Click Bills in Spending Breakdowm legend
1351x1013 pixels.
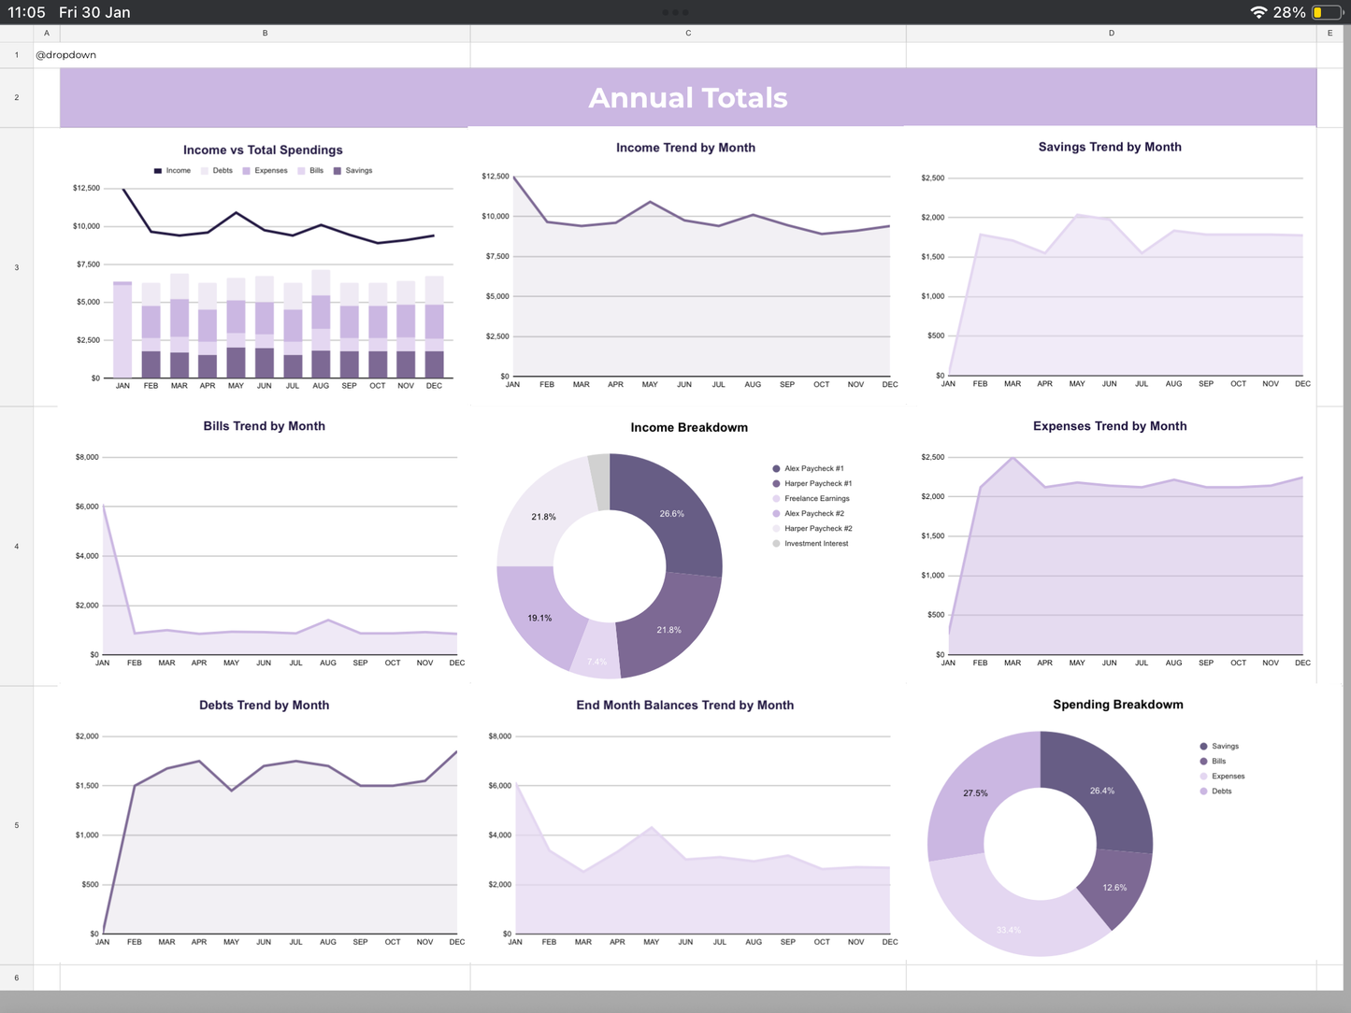point(1213,762)
